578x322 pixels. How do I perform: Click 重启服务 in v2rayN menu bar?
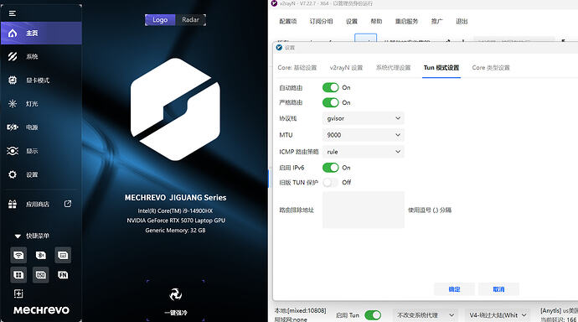click(406, 22)
